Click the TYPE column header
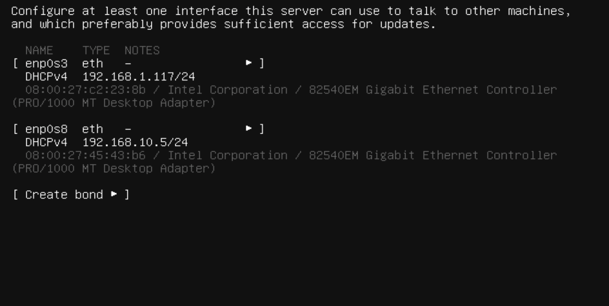 pos(96,51)
